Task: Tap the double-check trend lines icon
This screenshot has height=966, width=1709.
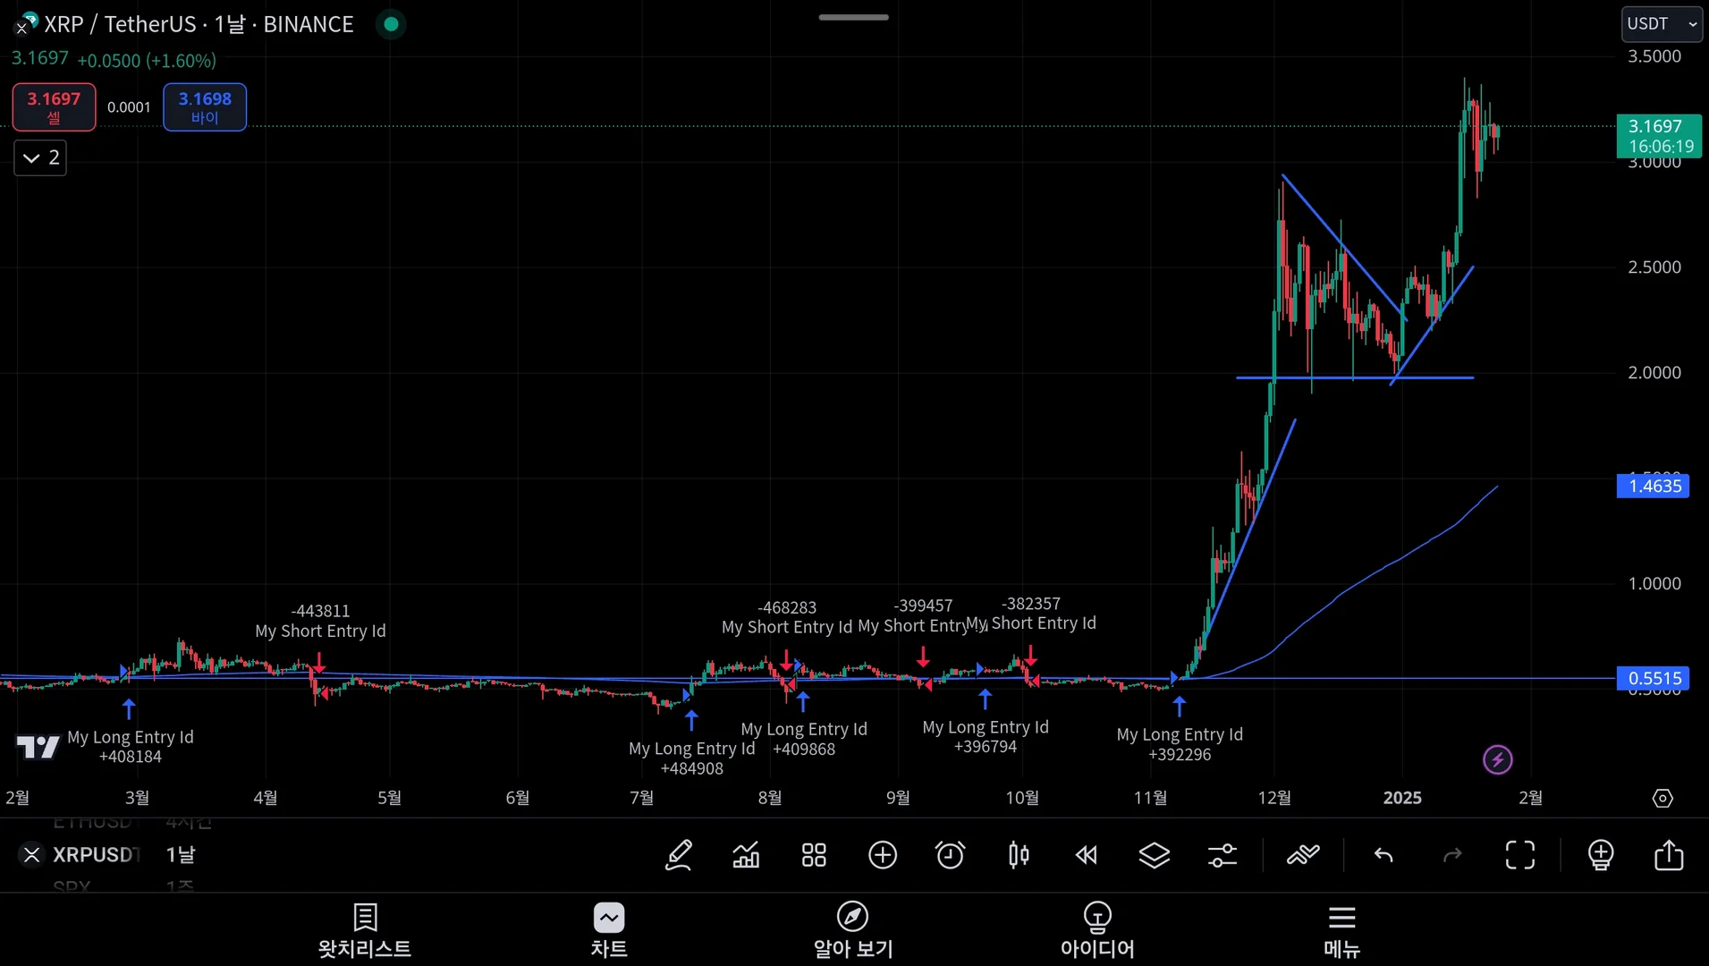Action: [1303, 855]
